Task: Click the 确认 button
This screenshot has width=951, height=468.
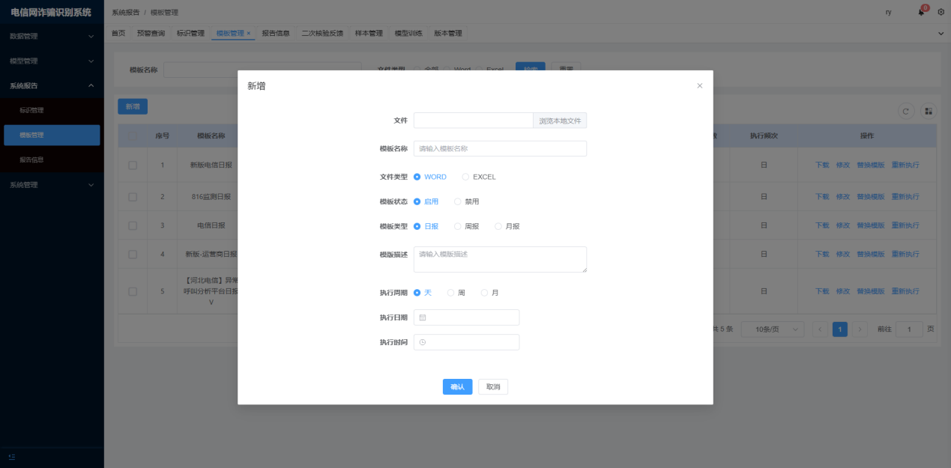Action: 457,387
